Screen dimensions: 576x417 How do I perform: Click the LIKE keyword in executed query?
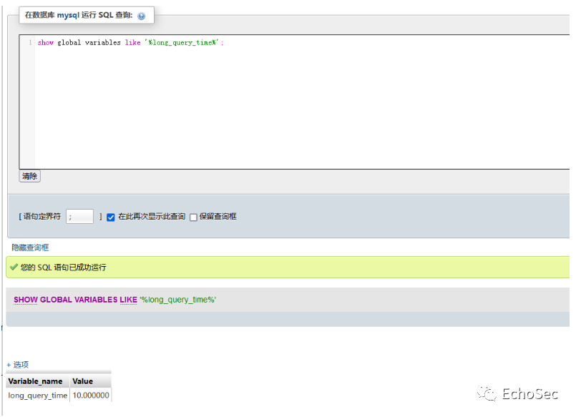(x=128, y=300)
